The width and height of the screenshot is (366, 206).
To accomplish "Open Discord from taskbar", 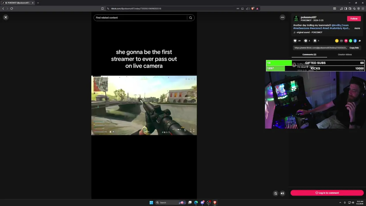I will click(x=202, y=203).
